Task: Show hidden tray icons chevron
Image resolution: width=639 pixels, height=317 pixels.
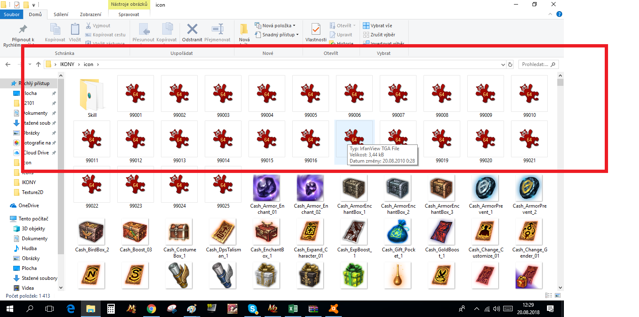Action: coord(477,309)
